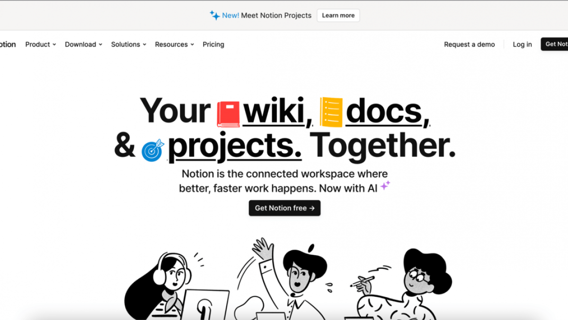Open the Resources dropdown
Screen dimensions: 568x320
click(175, 45)
